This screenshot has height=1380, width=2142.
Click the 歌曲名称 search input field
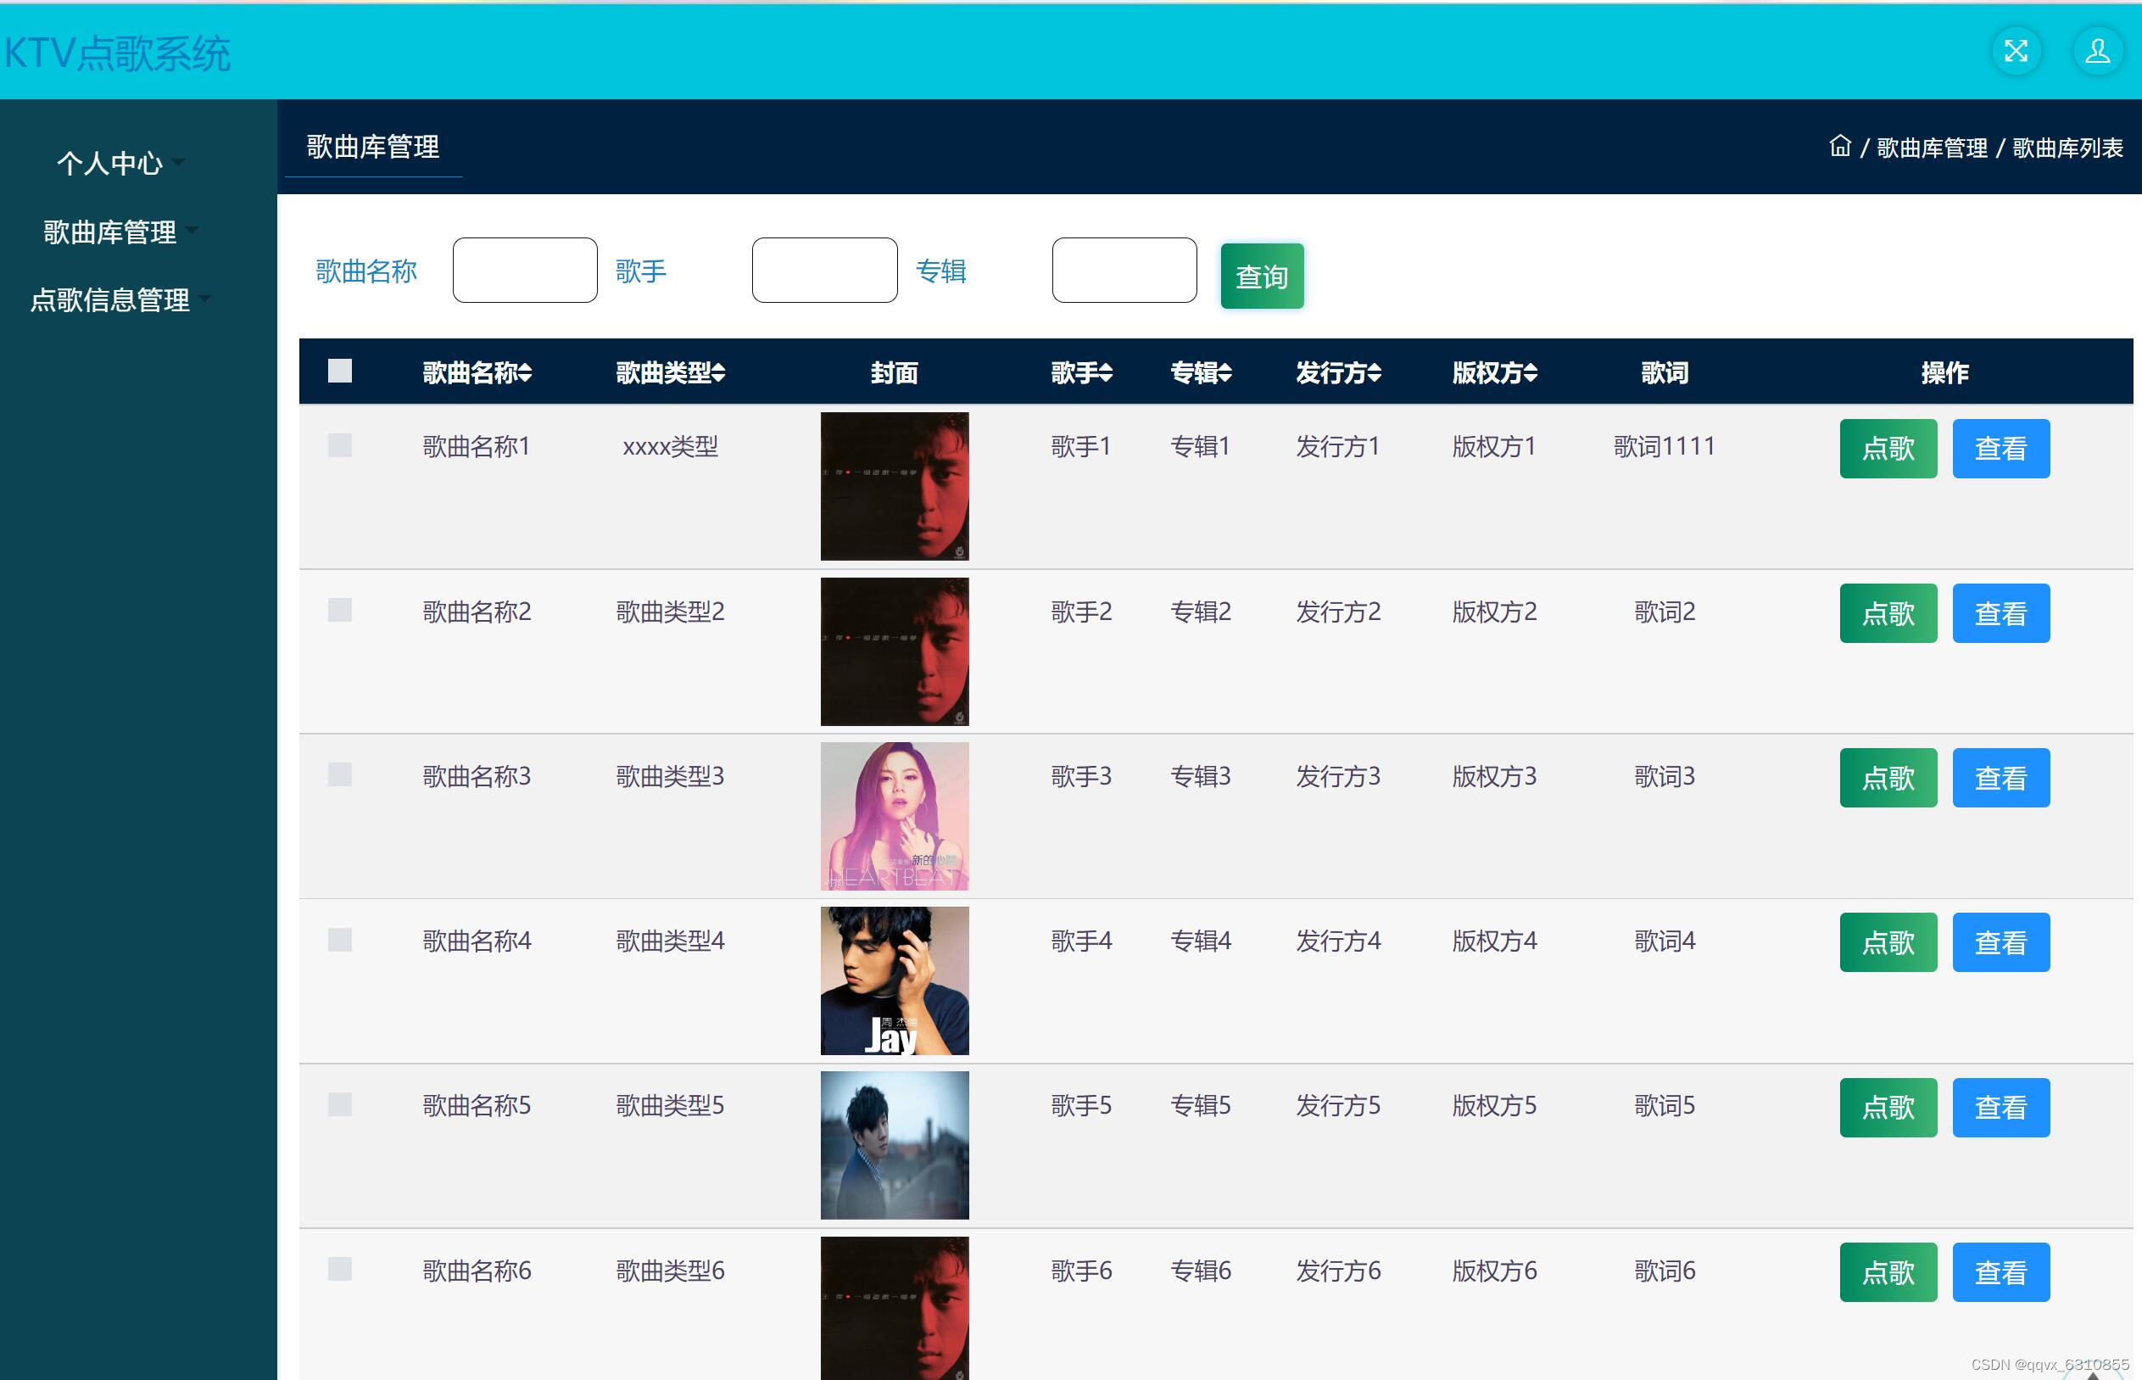click(x=524, y=270)
